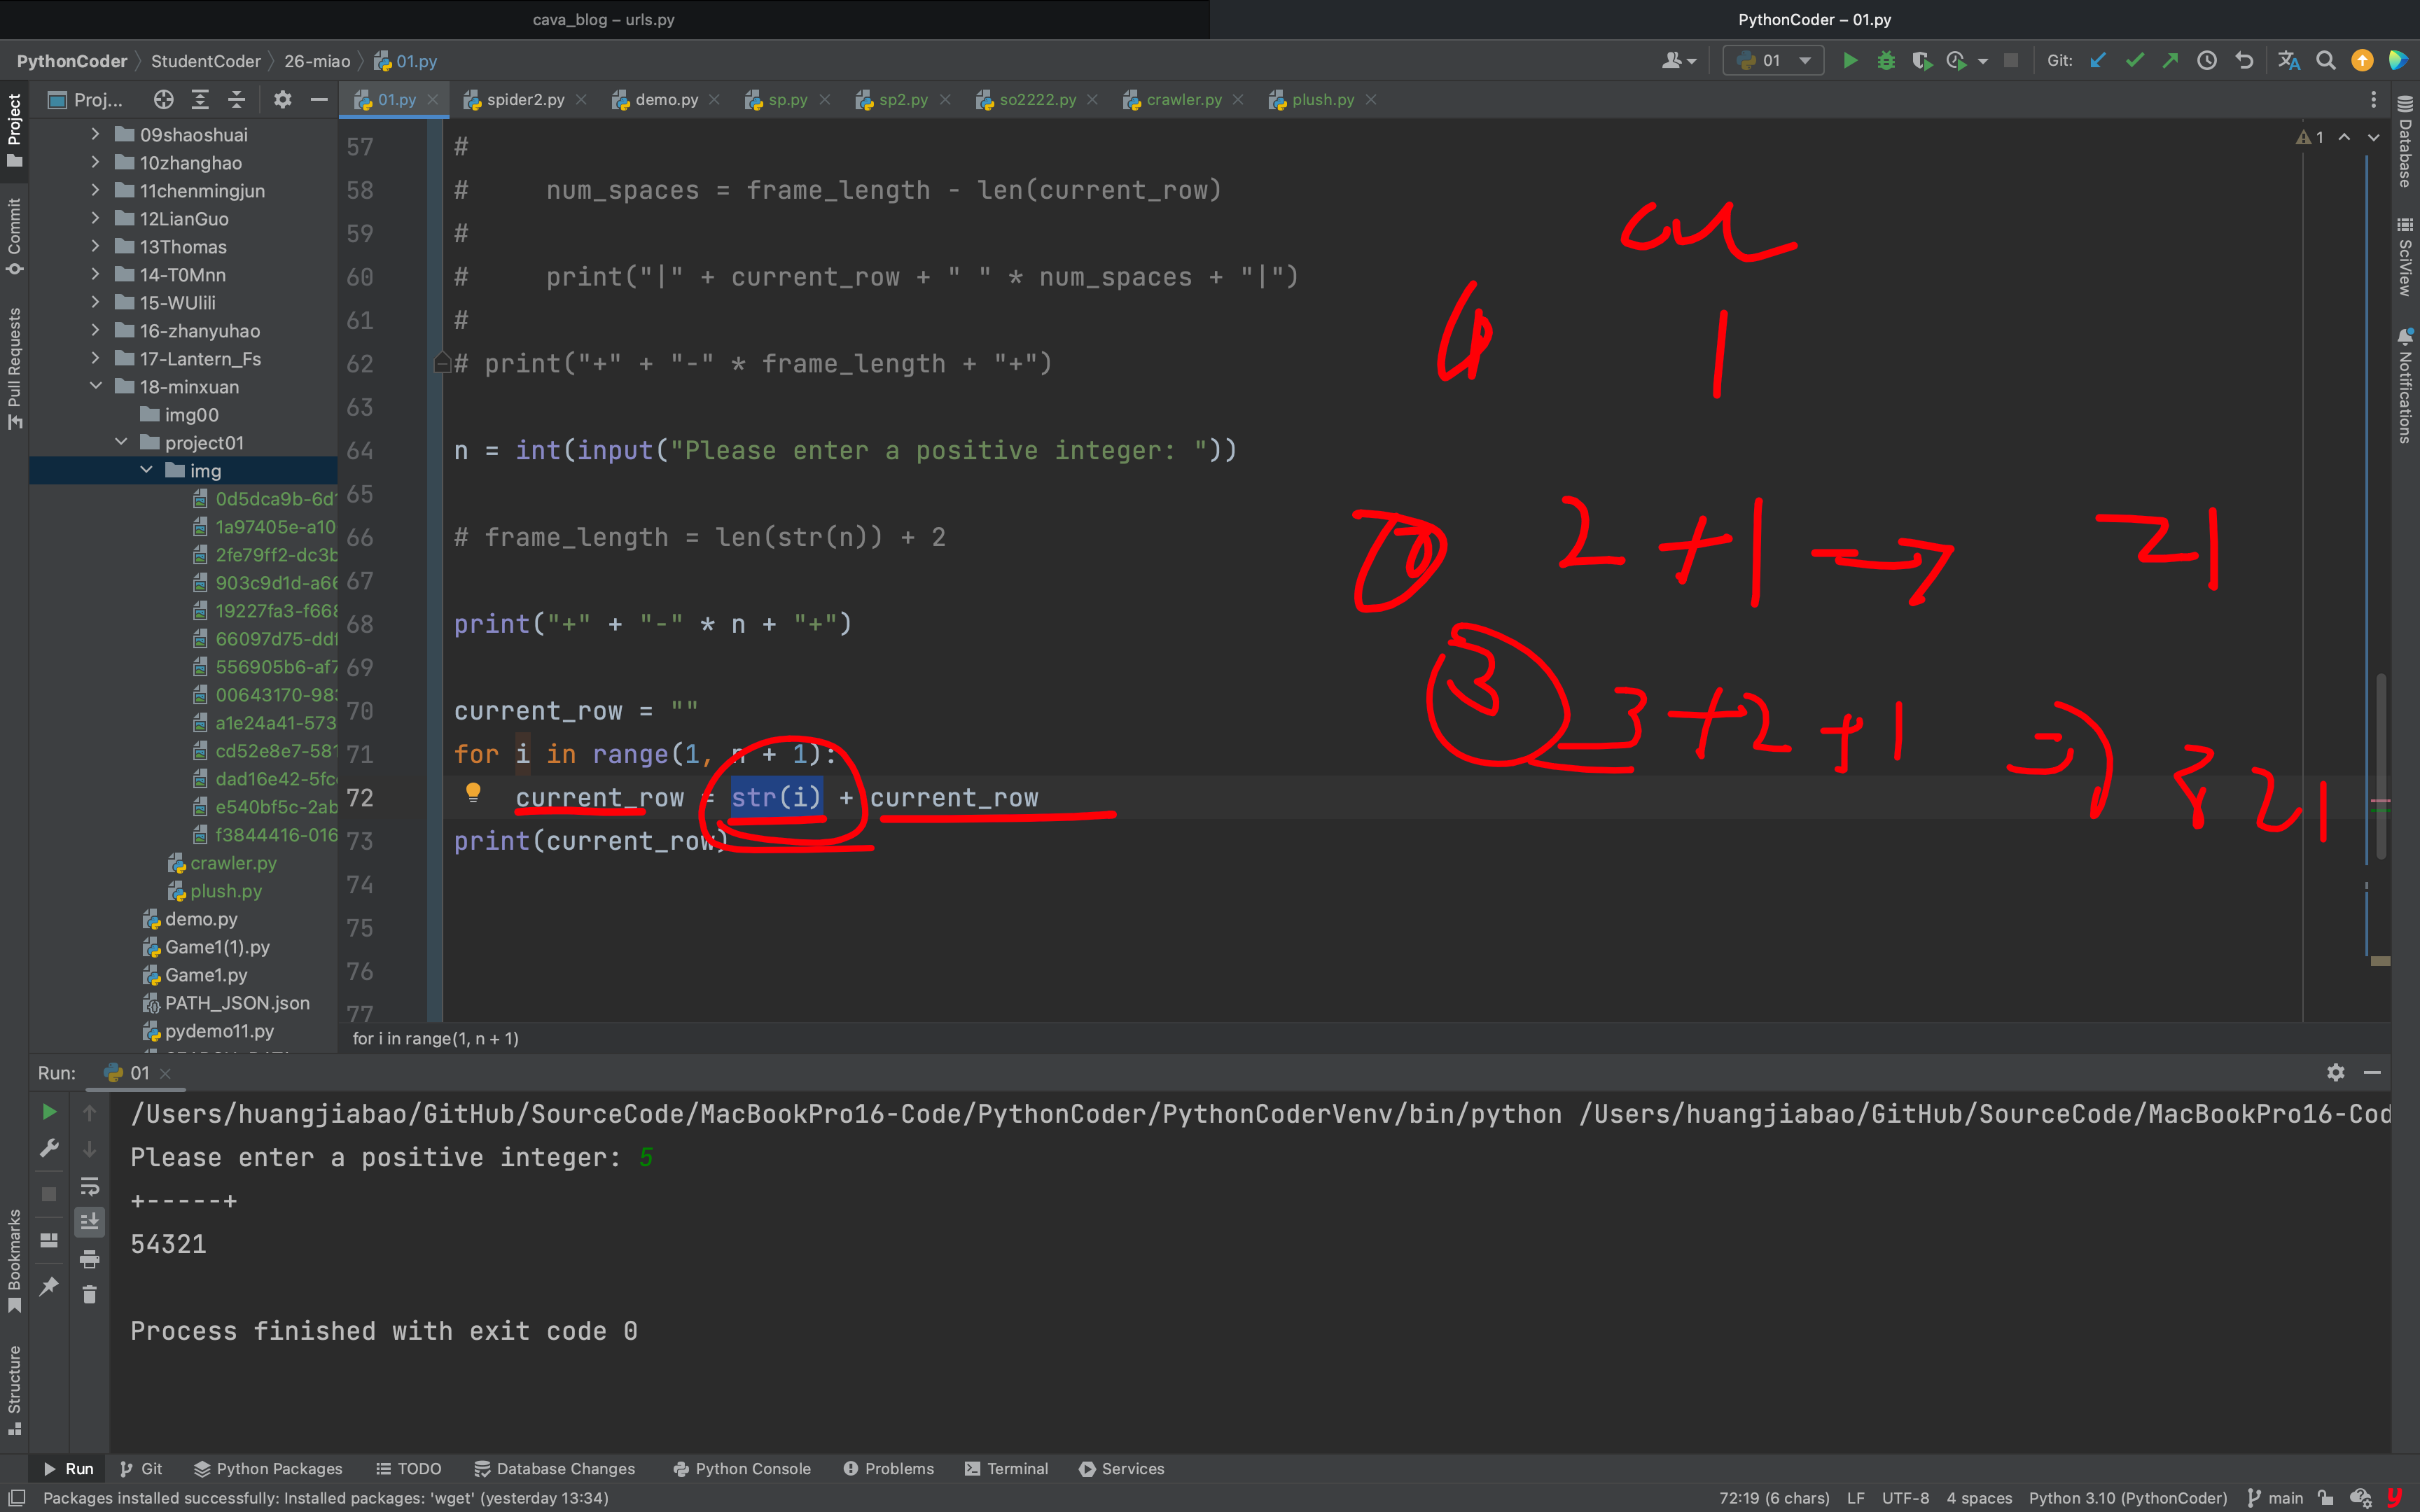
Task: Expand the 12LianGuo folder
Action: pyautogui.click(x=95, y=218)
